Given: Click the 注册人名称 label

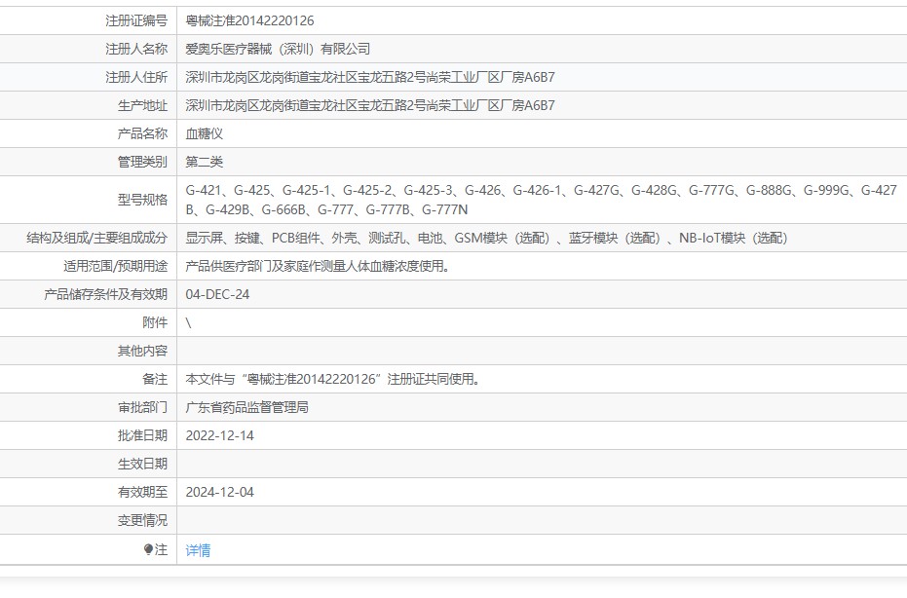Looking at the screenshot, I should click(136, 49).
